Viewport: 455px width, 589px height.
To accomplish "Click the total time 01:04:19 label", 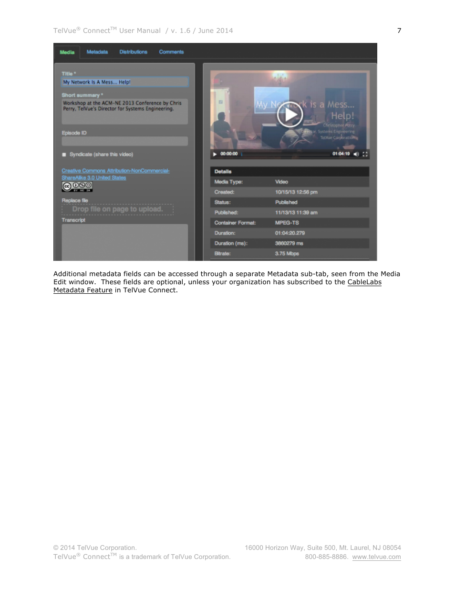I will point(341,154).
